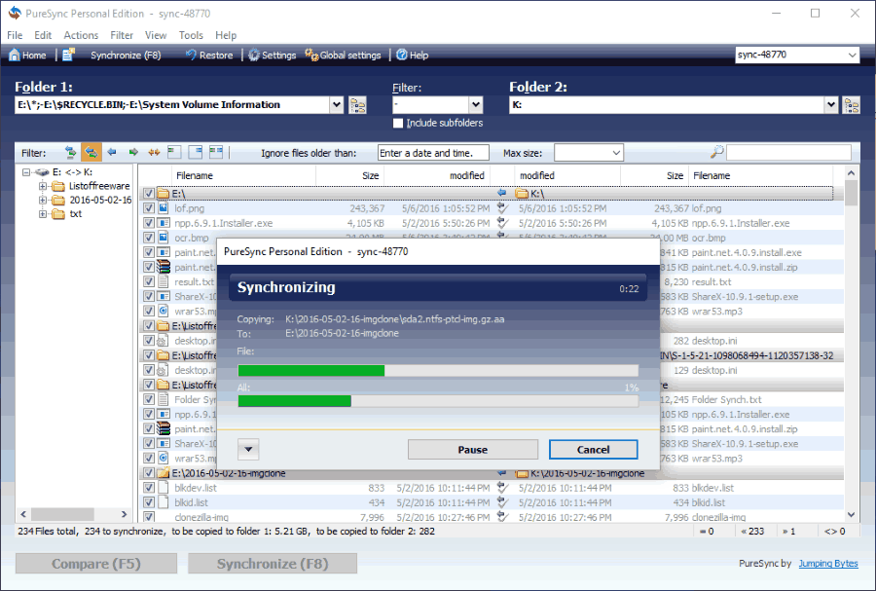Image resolution: width=876 pixels, height=591 pixels.
Task: Open the Jumping Bytes link
Action: (x=828, y=563)
